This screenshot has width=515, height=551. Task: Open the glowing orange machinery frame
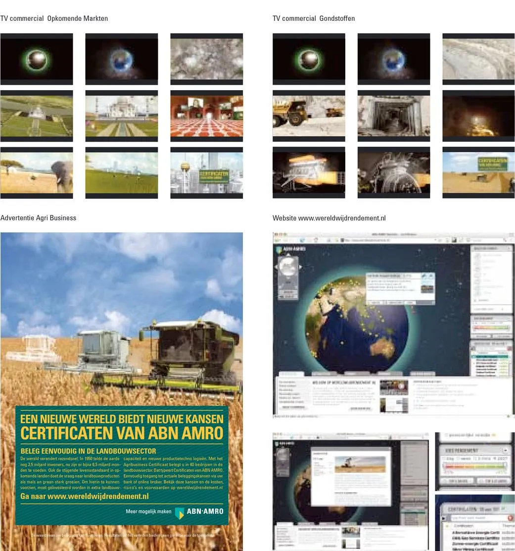(x=309, y=172)
